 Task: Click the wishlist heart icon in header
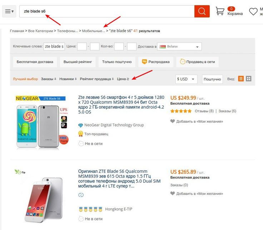[x=253, y=11]
